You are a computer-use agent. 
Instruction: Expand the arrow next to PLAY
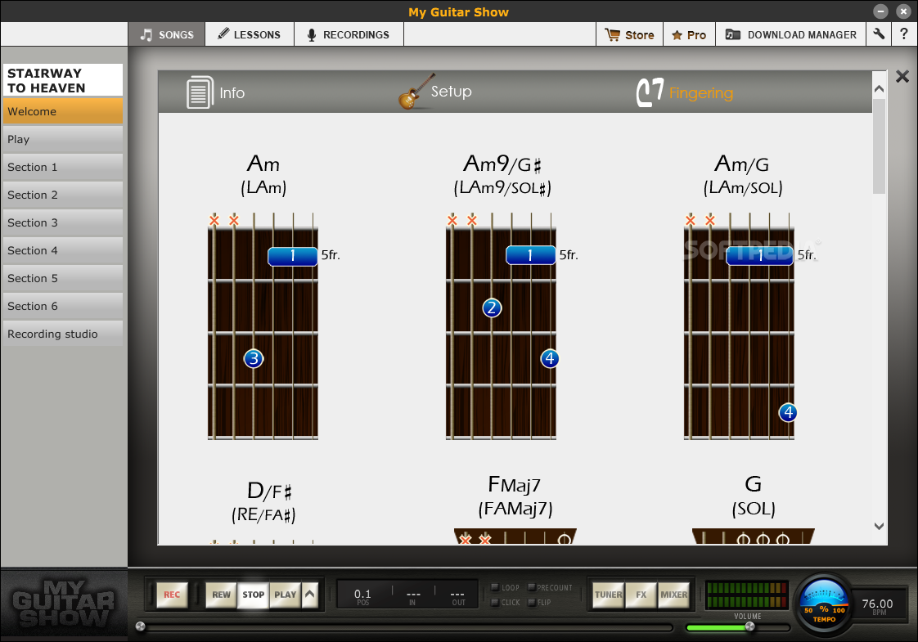tap(310, 595)
